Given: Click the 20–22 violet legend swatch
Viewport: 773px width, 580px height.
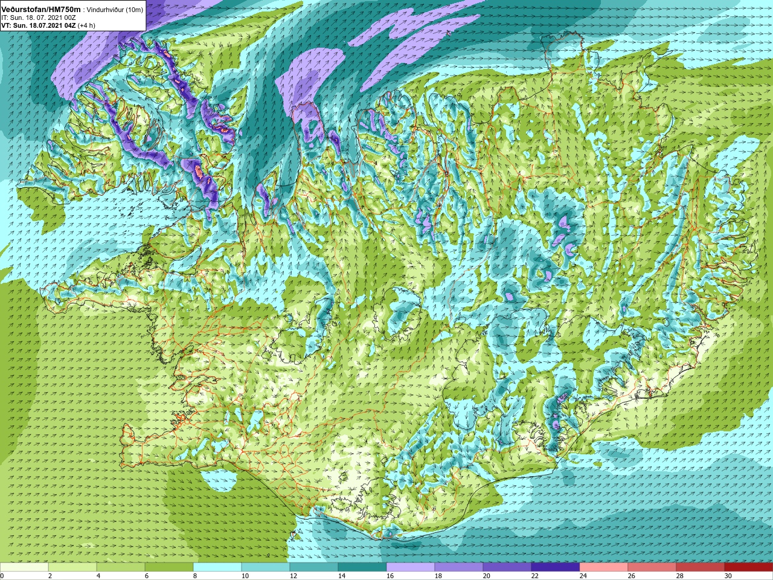Looking at the screenshot, I should coord(507,567).
